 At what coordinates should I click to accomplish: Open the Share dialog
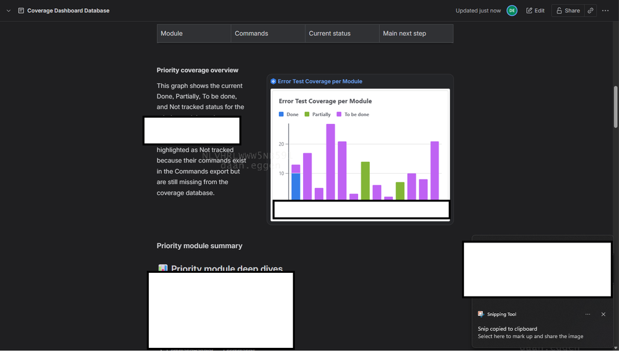(x=568, y=11)
